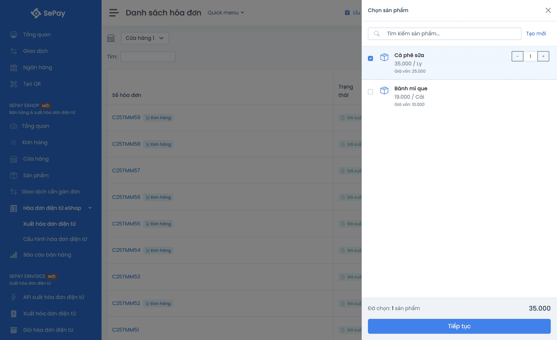
Task: Click the Tạo mới link
Action: coord(536,34)
